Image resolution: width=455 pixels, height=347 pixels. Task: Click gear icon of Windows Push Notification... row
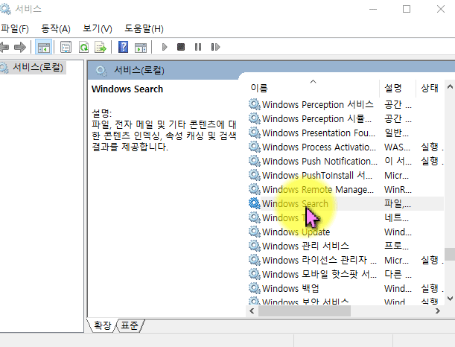(255, 161)
